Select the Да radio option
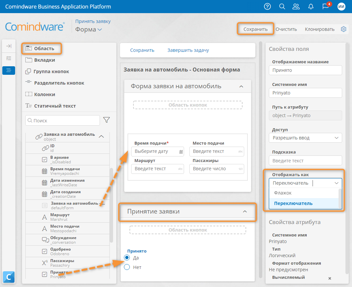 (x=127, y=258)
